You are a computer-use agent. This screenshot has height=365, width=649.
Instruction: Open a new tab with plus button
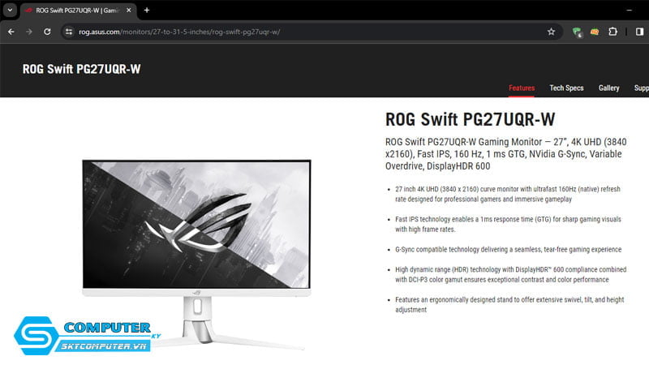[147, 11]
